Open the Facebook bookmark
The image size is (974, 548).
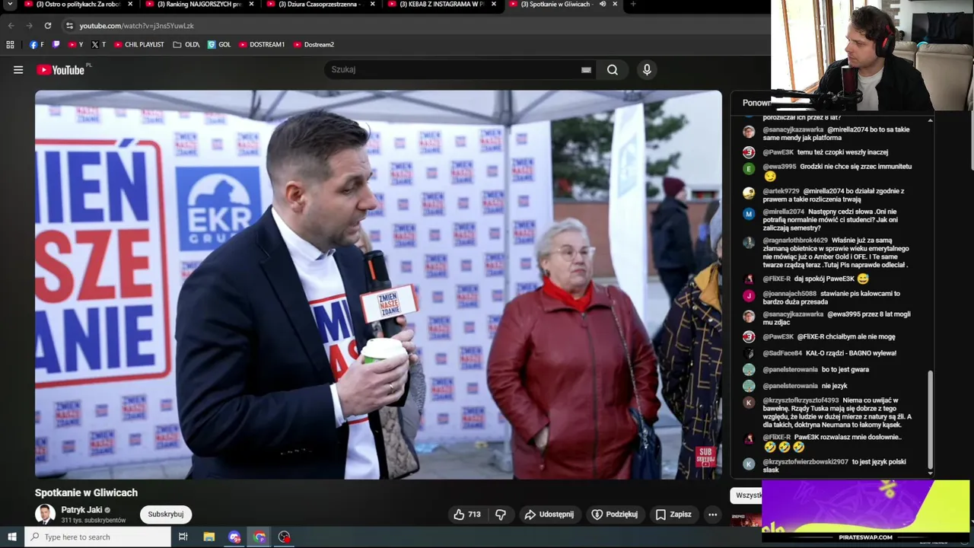37,45
